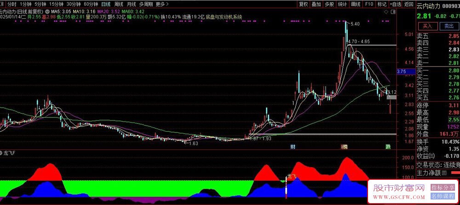
Task: Click the window icon at the top-left corner
Action: pos(2,4)
